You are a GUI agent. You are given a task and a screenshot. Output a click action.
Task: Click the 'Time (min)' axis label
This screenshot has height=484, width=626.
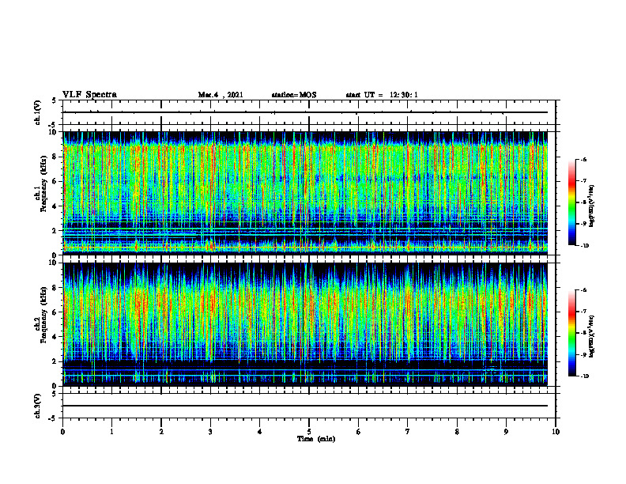[x=316, y=439]
